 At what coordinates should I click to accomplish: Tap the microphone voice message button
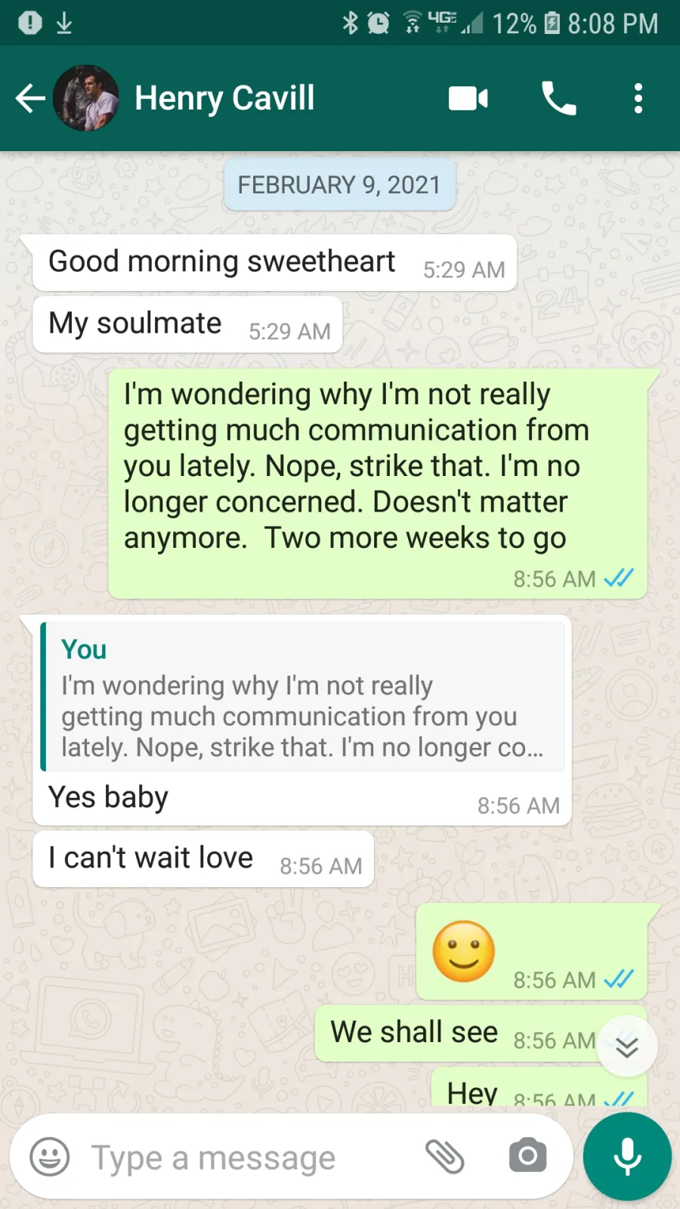(627, 1156)
